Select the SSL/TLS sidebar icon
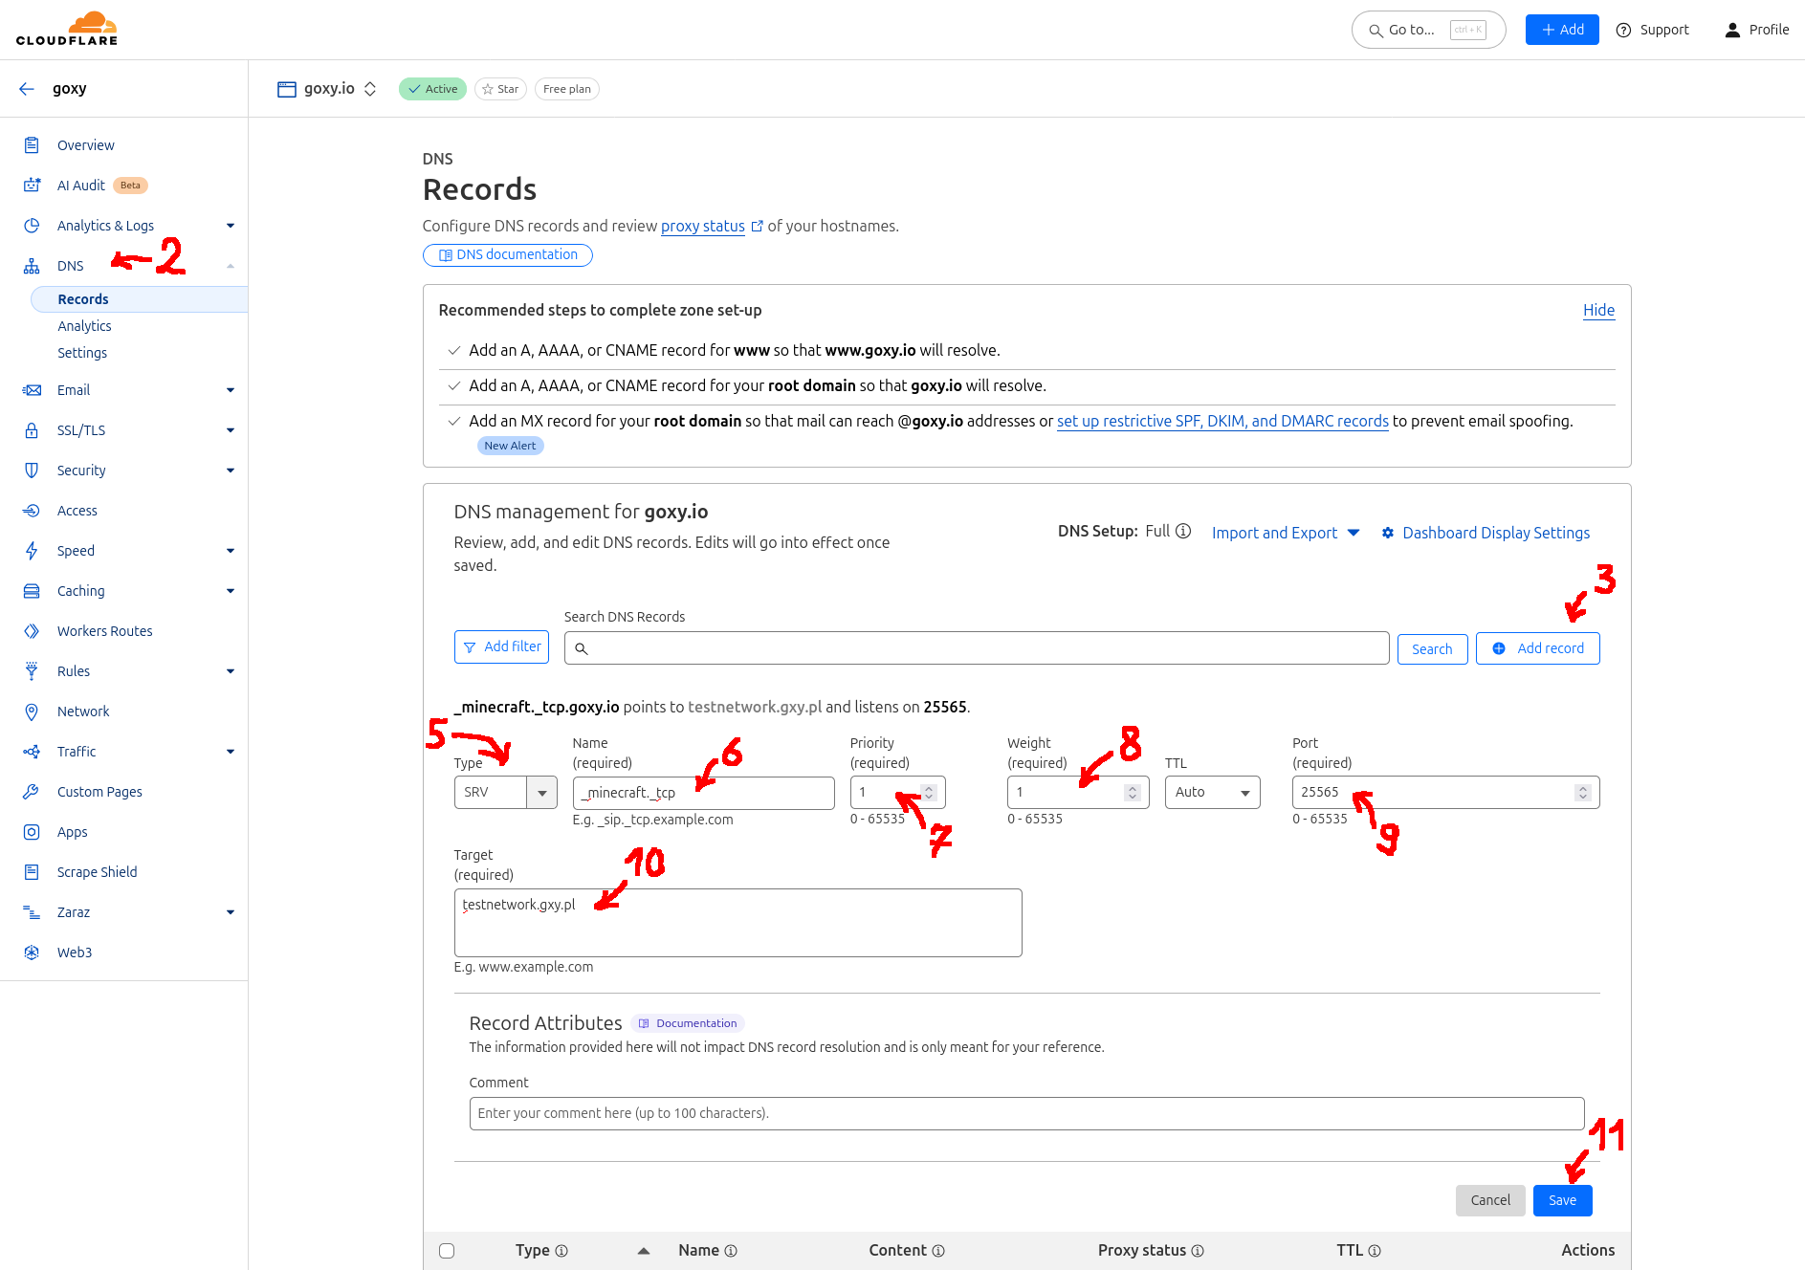Viewport: 1805px width, 1270px height. tap(32, 429)
